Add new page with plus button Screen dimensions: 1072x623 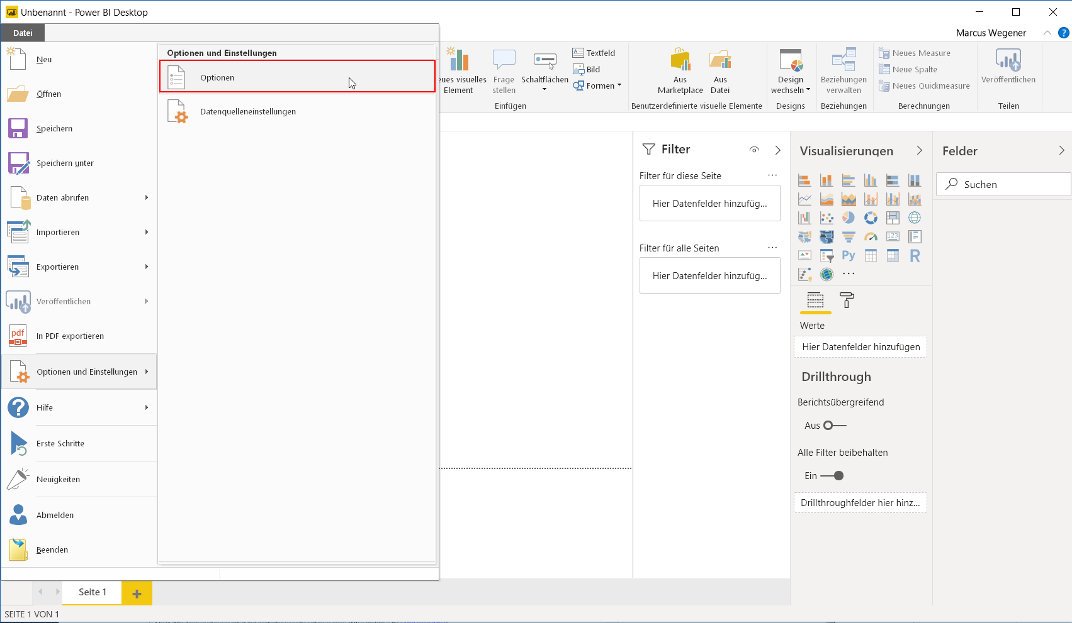pos(137,593)
